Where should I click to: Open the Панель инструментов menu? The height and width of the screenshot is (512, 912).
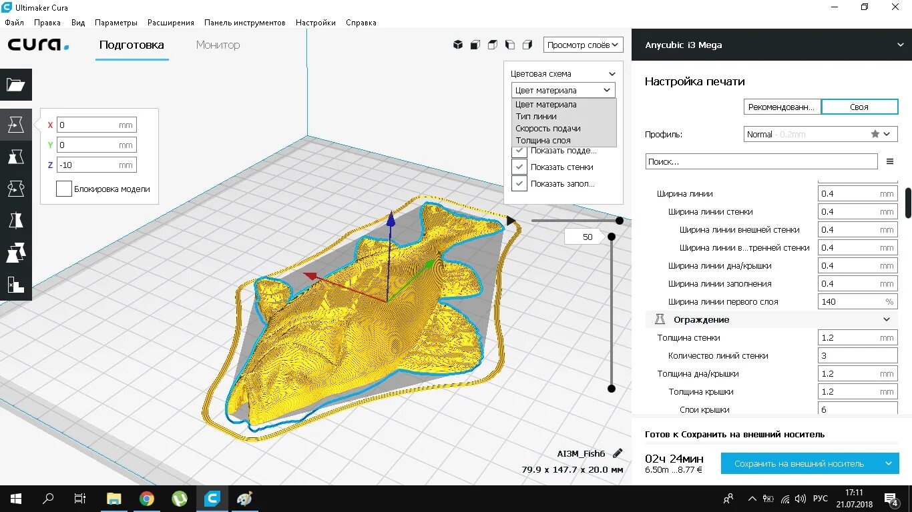(x=245, y=22)
